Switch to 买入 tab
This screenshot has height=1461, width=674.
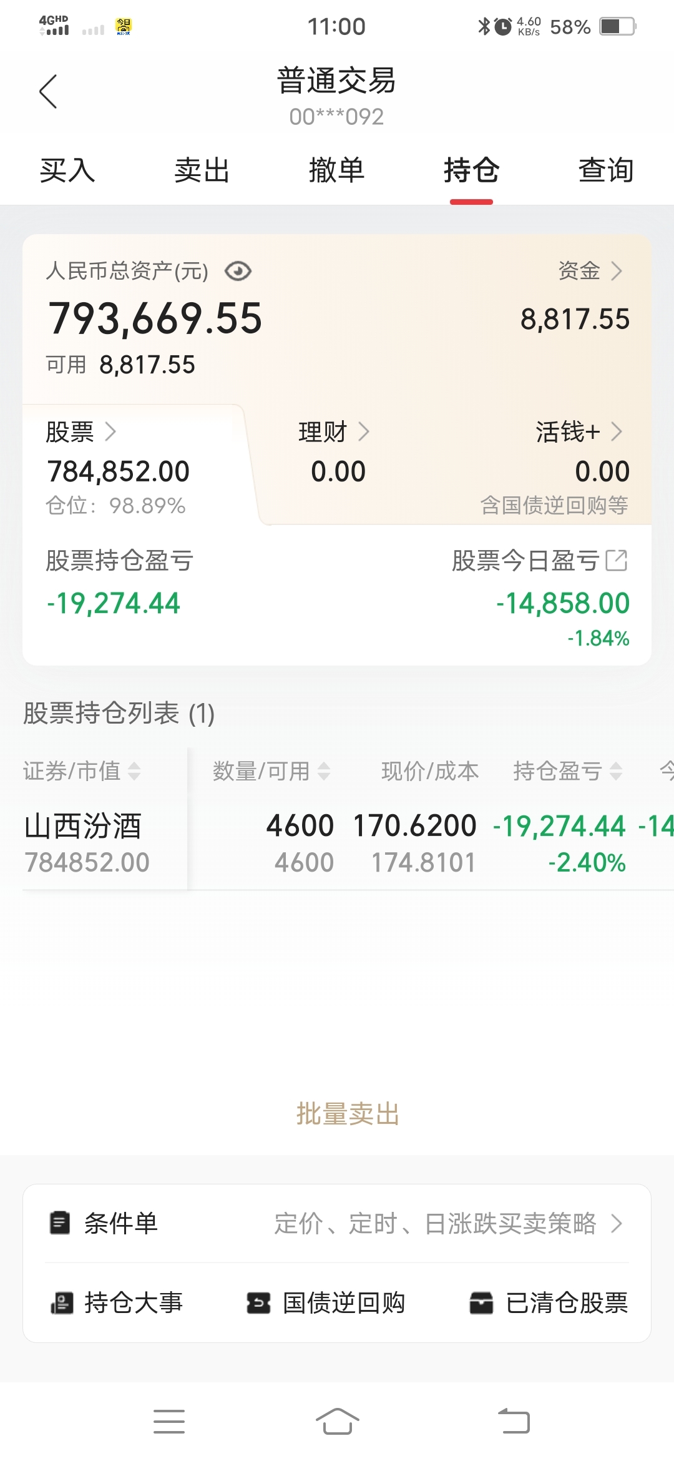[x=67, y=170]
